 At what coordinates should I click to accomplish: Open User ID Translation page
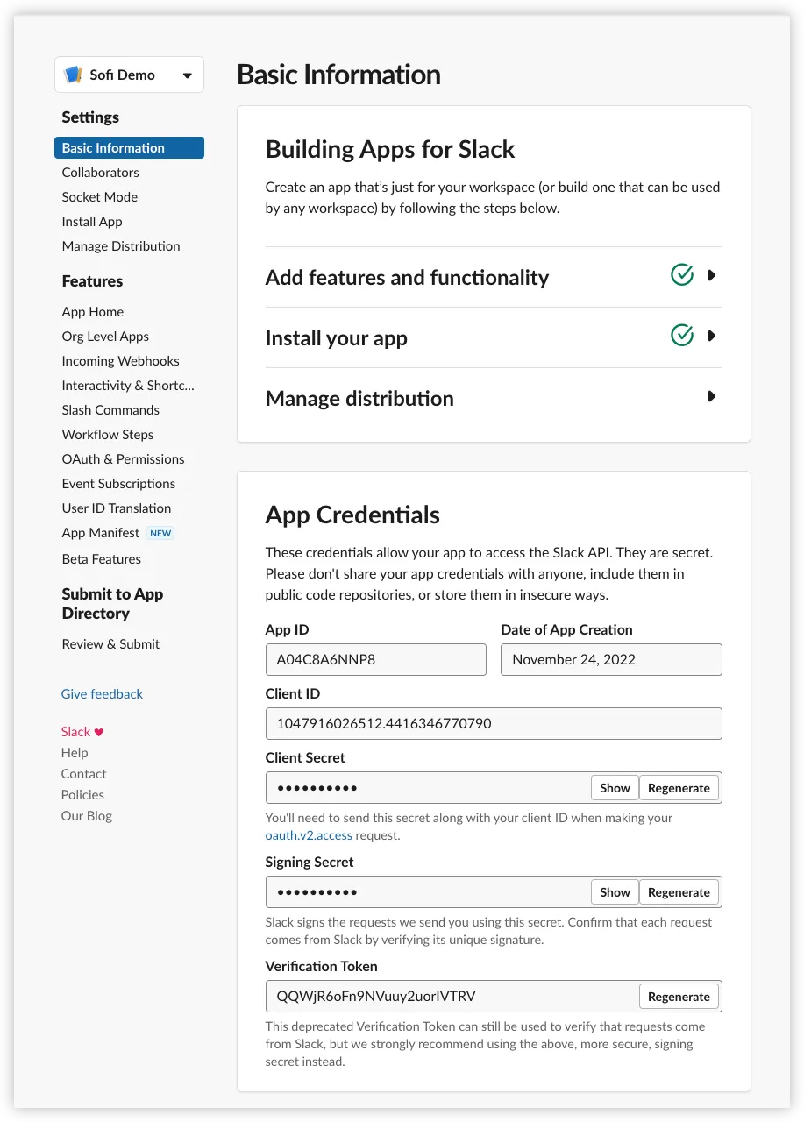pyautogui.click(x=116, y=508)
